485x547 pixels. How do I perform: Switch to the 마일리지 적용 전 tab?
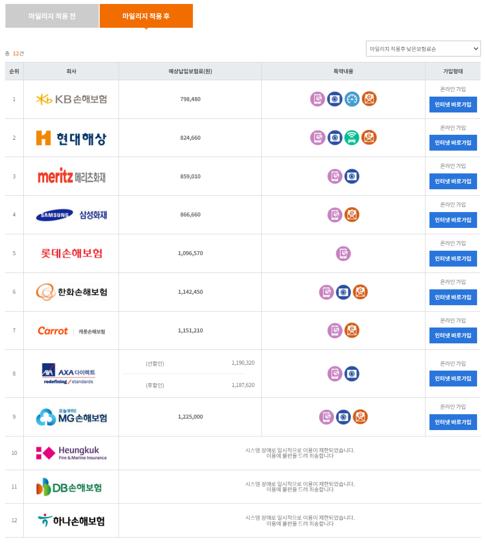point(52,16)
